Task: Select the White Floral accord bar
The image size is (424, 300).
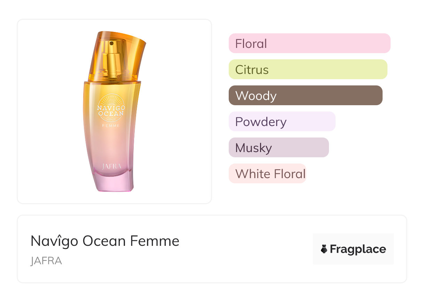Action: (267, 174)
